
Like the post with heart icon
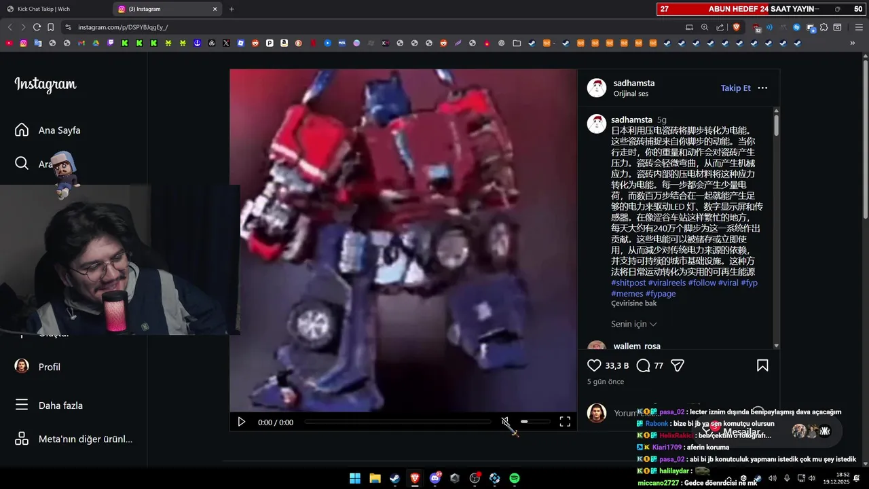pyautogui.click(x=594, y=365)
